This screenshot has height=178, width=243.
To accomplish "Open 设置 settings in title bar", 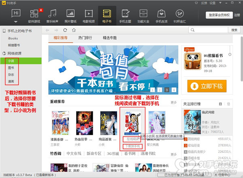I will 213,3.
